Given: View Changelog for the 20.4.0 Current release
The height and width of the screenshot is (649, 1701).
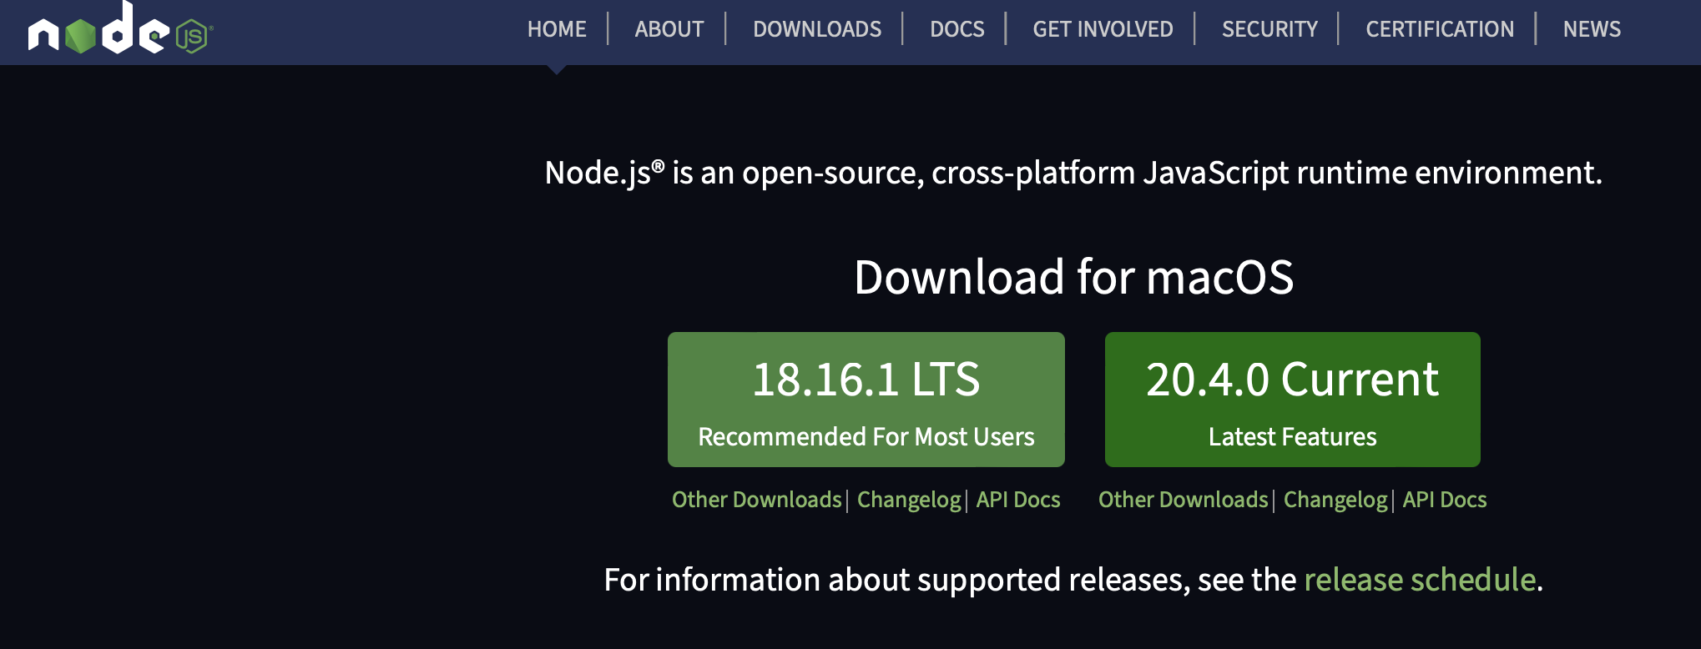Looking at the screenshot, I should click(1335, 500).
